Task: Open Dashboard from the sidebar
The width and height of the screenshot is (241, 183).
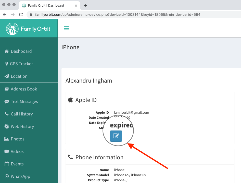Action: point(21,51)
